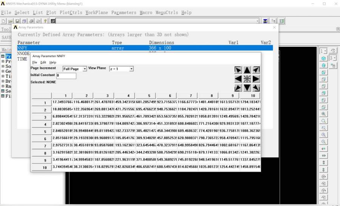Expand the 'Dr' tree node in Main Menu
This screenshot has height=206, width=340.
pos(3,81)
